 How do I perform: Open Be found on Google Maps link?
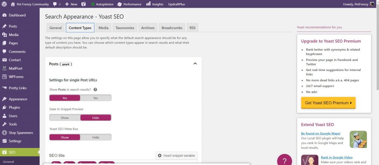(x=321, y=133)
